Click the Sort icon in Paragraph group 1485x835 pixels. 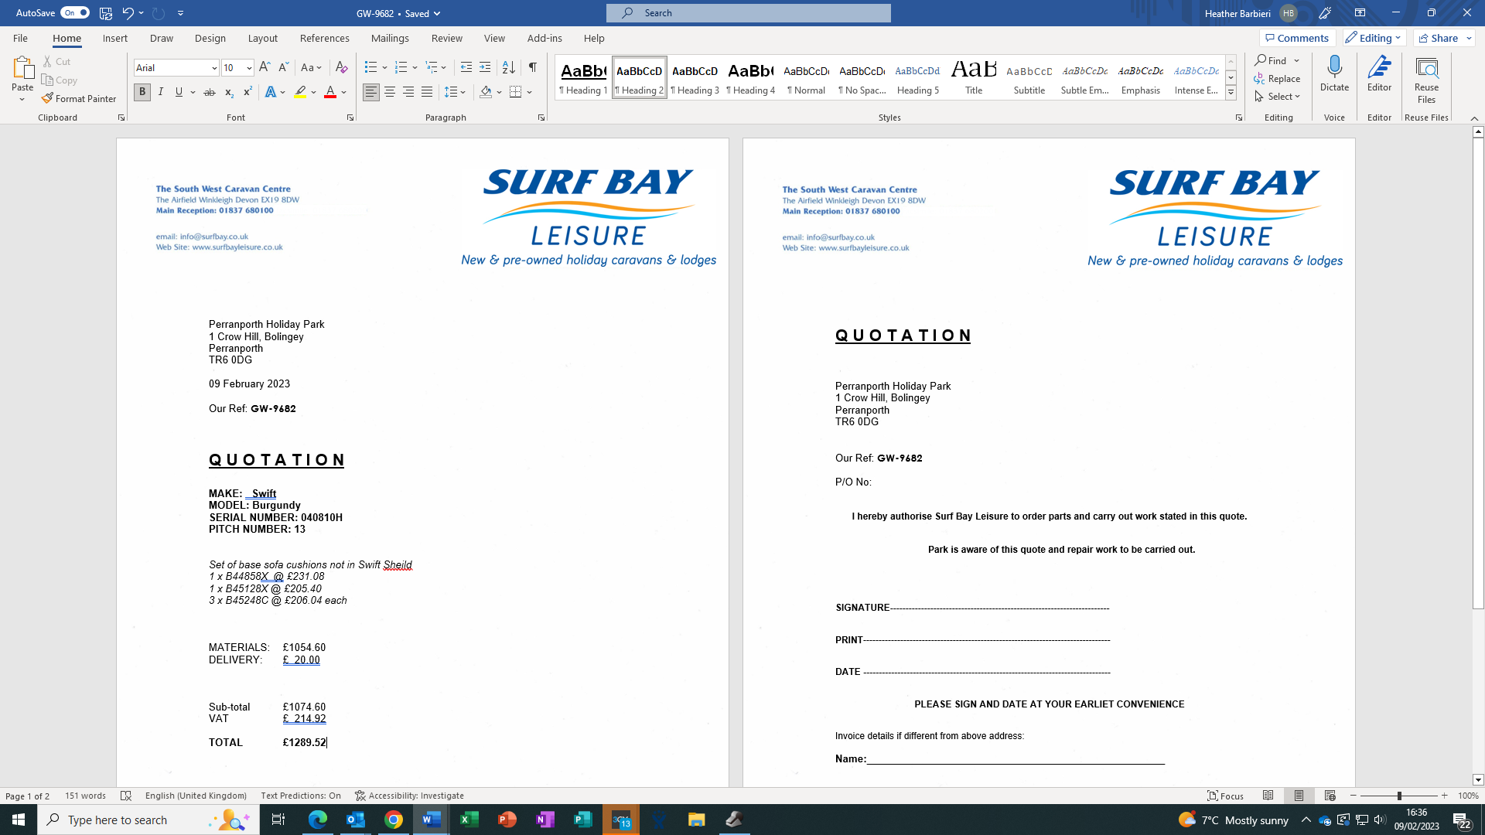(508, 67)
